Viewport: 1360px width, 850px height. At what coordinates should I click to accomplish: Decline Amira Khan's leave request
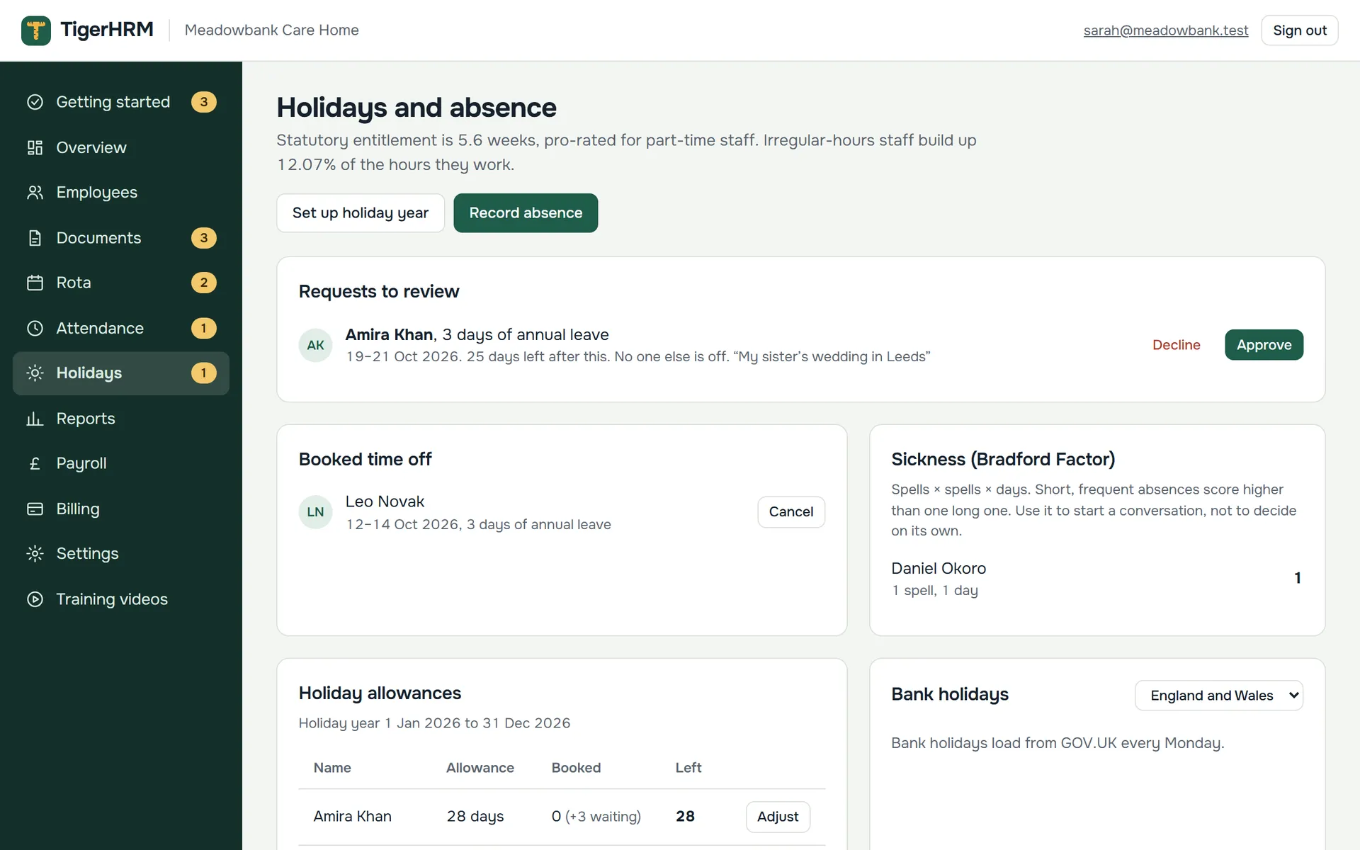coord(1176,345)
